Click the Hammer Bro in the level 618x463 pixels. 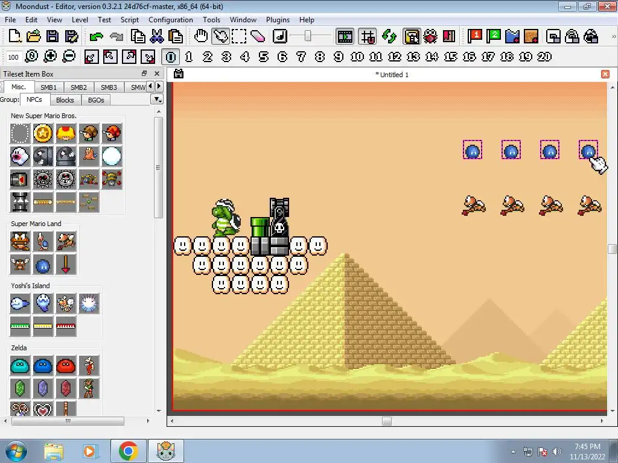[226, 218]
